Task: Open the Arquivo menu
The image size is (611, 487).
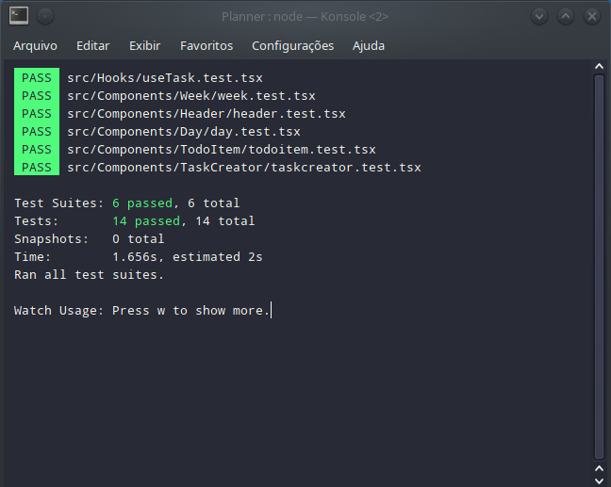Action: pos(35,46)
